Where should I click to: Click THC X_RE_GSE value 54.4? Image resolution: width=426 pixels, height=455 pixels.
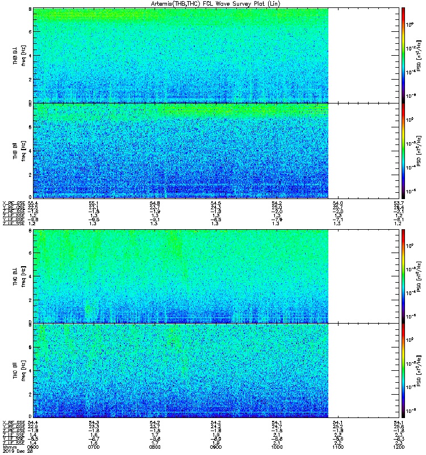[x=33, y=423]
